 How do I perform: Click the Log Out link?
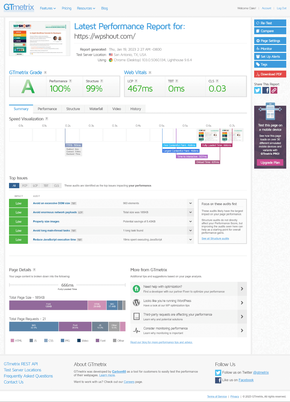point(281,8)
